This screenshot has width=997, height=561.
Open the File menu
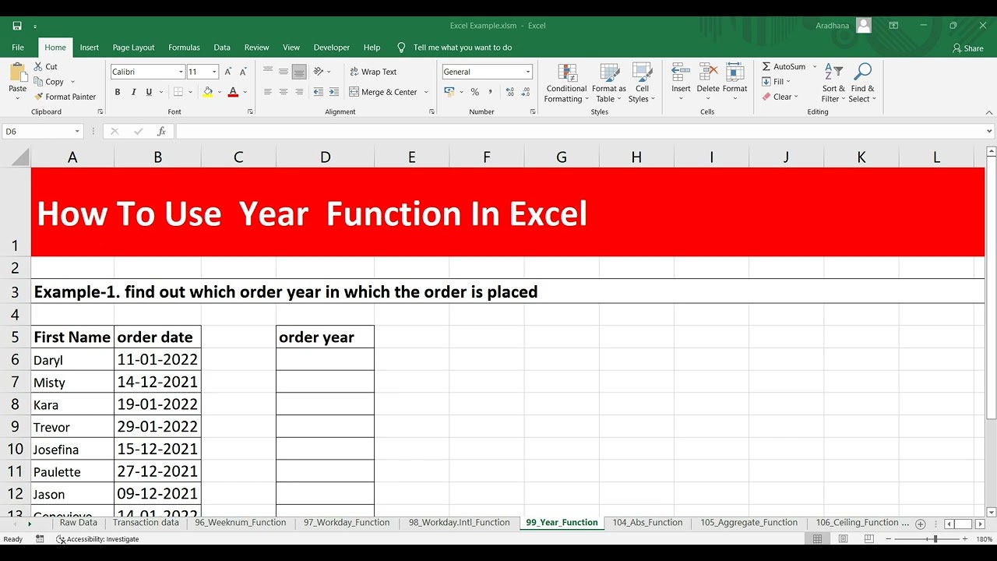pos(18,48)
